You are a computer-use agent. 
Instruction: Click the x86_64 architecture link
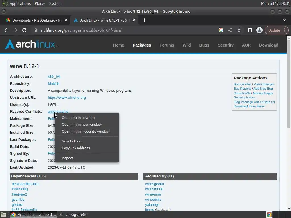(x=54, y=77)
